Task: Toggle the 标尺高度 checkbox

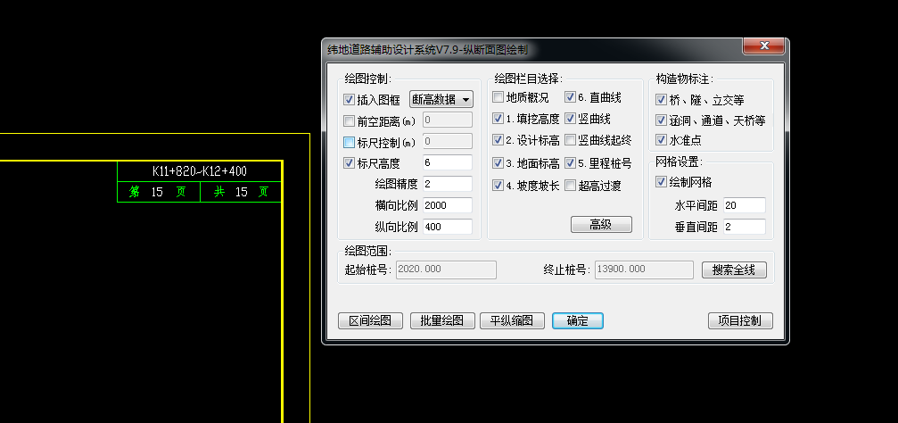Action: tap(349, 162)
